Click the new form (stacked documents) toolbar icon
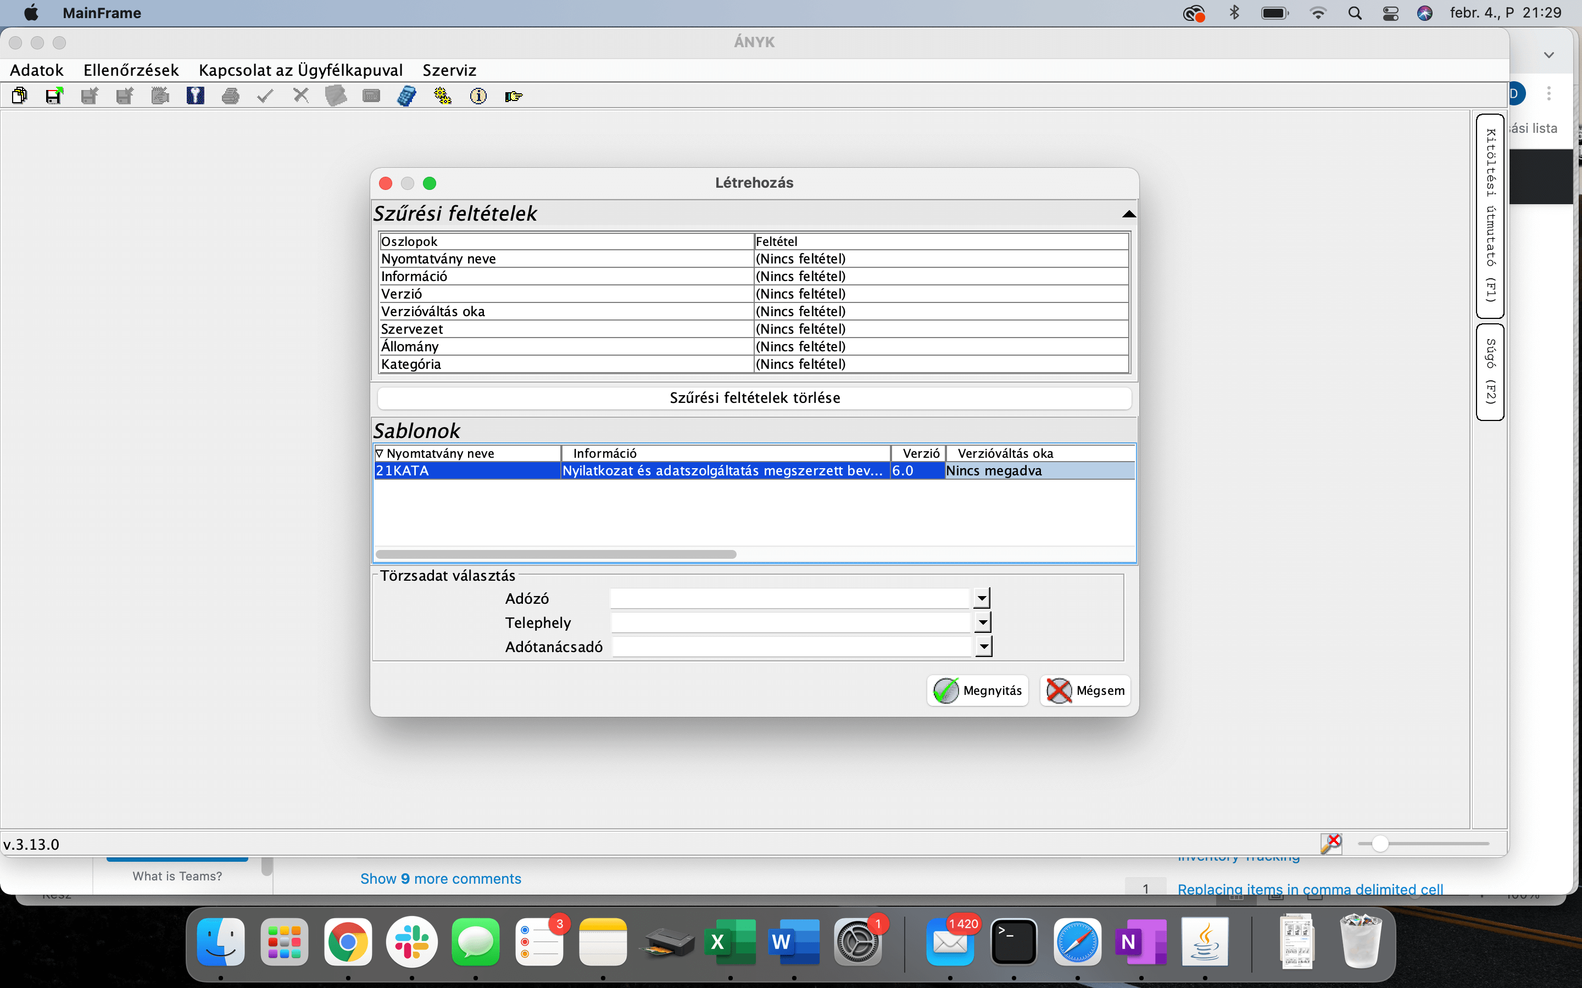Viewport: 1582px width, 988px height. [20, 96]
